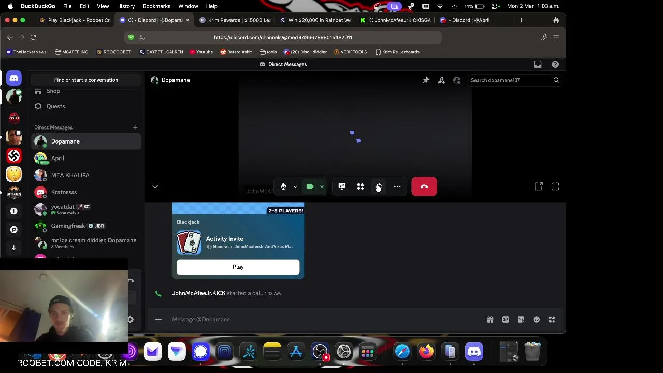The height and width of the screenshot is (373, 663).
Task: Open Download Apps icon in server bar
Action: pos(14,248)
